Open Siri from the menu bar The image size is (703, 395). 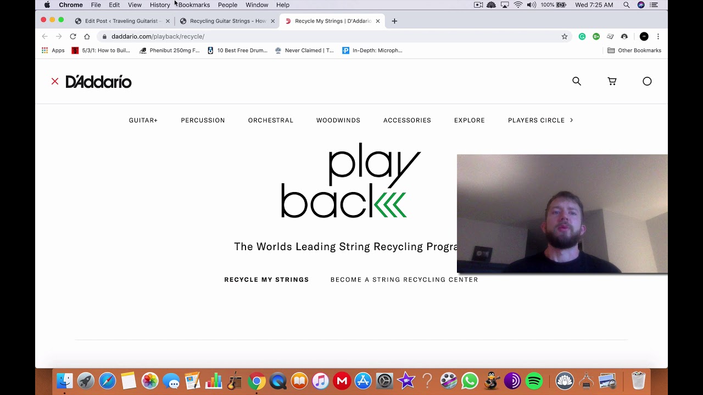click(641, 5)
